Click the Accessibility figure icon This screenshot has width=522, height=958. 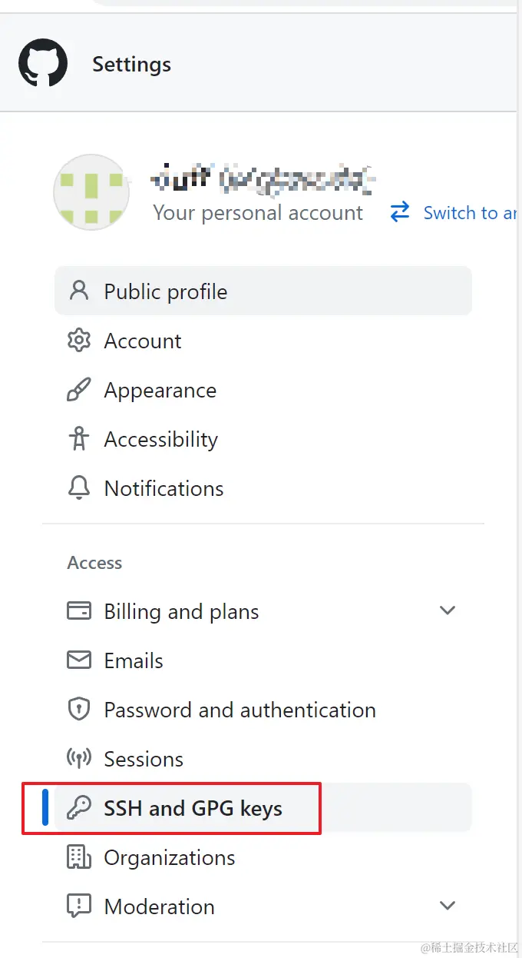[x=79, y=439]
